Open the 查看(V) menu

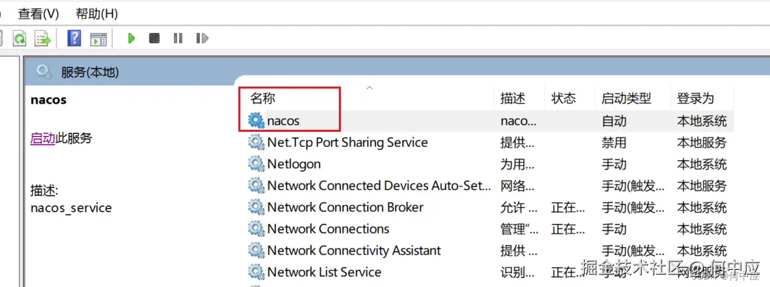pos(39,13)
